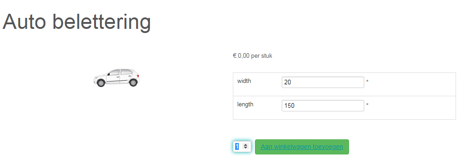
Task: Click the white car product image
Action: pos(116,78)
